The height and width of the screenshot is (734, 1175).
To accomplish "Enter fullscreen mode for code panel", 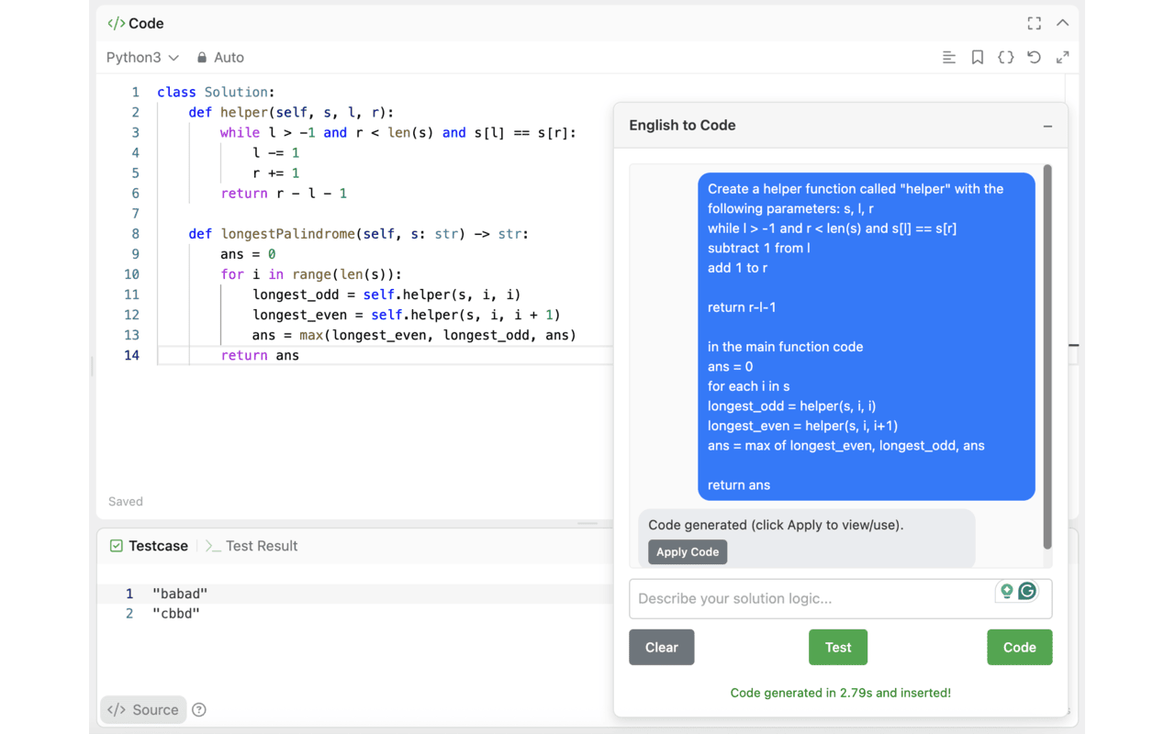I will coord(1035,23).
